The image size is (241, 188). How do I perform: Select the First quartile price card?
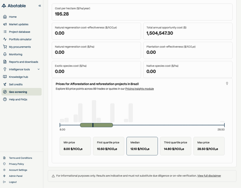(108, 146)
